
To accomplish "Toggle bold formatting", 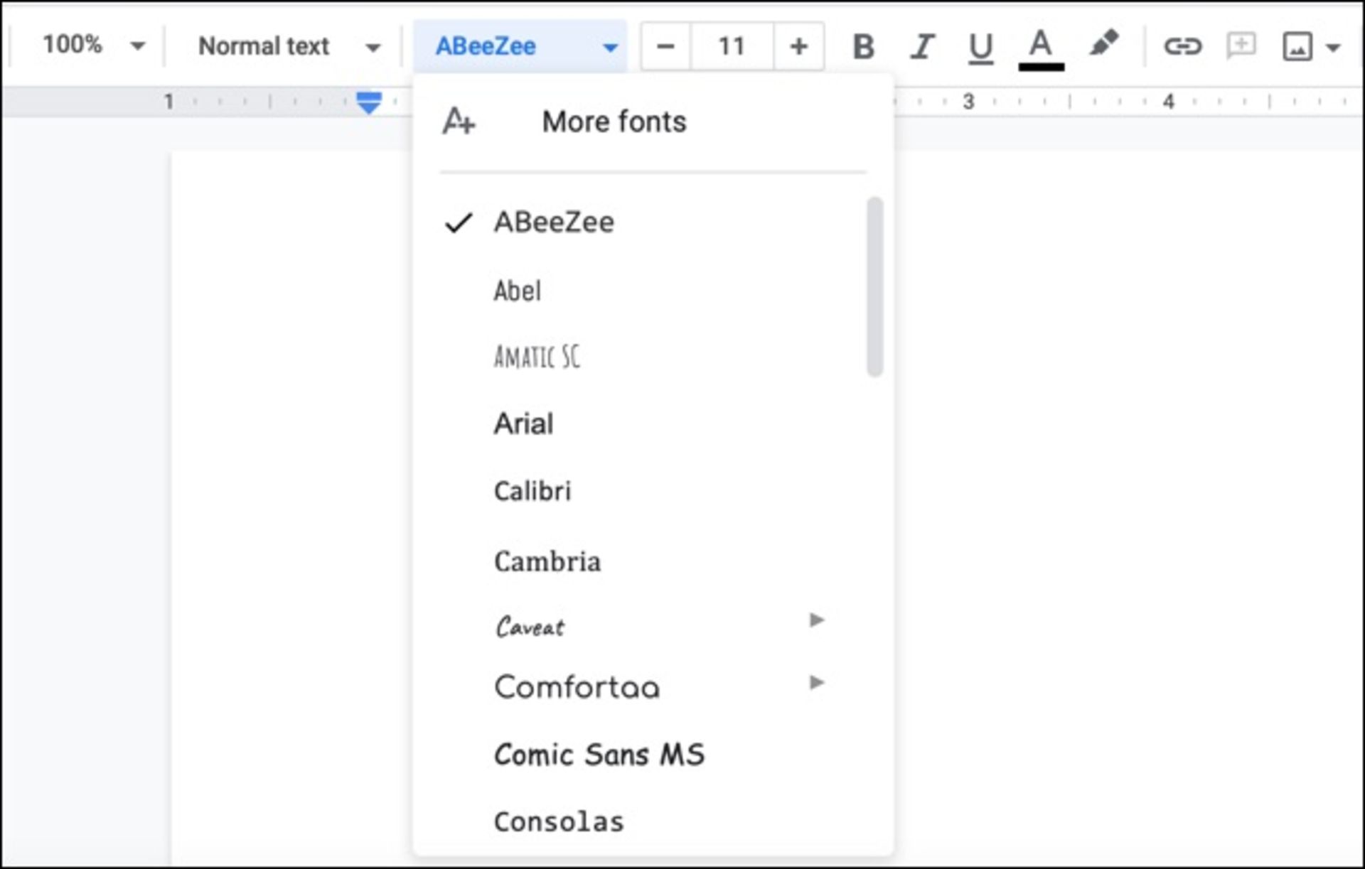I will point(862,47).
